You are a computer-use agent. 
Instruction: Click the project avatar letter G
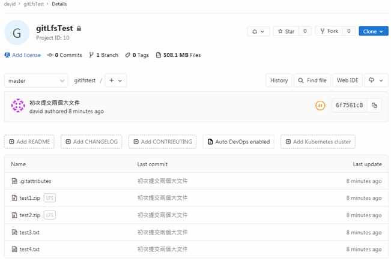coord(17,33)
